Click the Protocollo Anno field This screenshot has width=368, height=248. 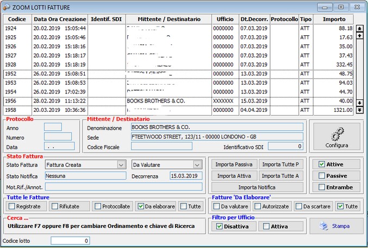click(x=53, y=127)
